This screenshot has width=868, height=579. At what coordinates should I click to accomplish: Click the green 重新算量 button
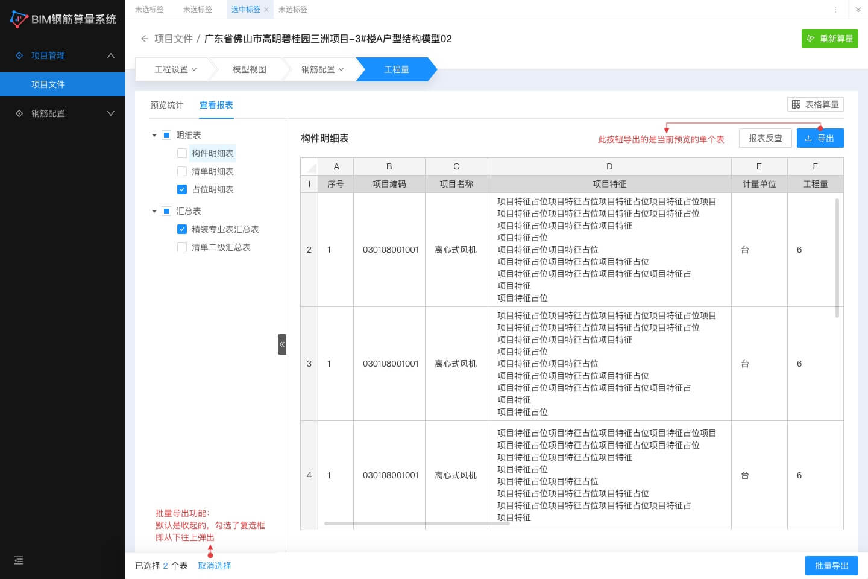[x=829, y=39]
